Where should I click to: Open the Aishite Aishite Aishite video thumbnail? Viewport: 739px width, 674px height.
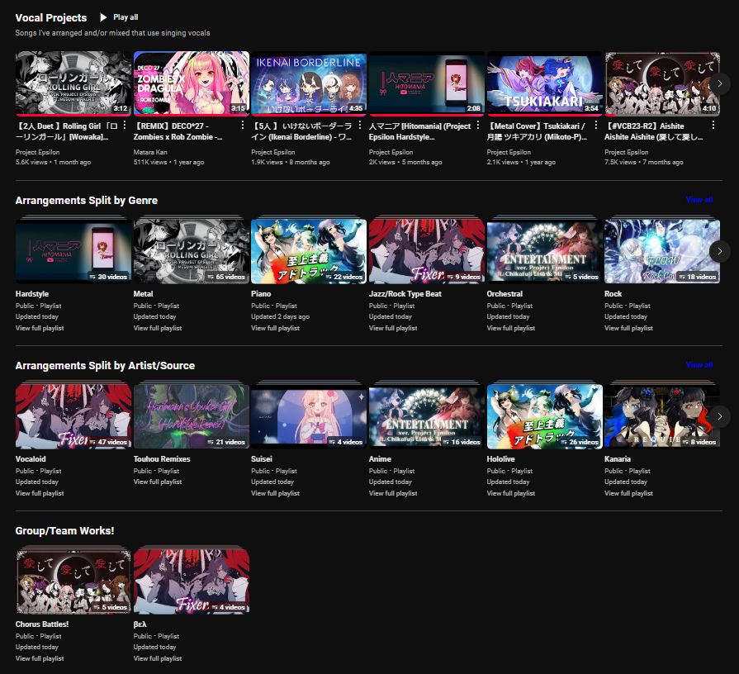662,83
